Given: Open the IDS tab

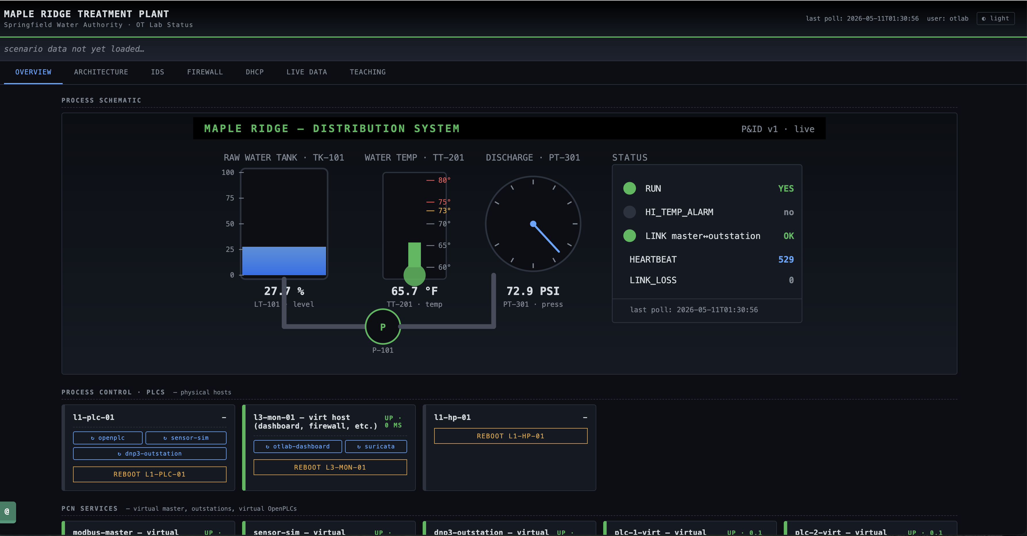Looking at the screenshot, I should point(158,72).
